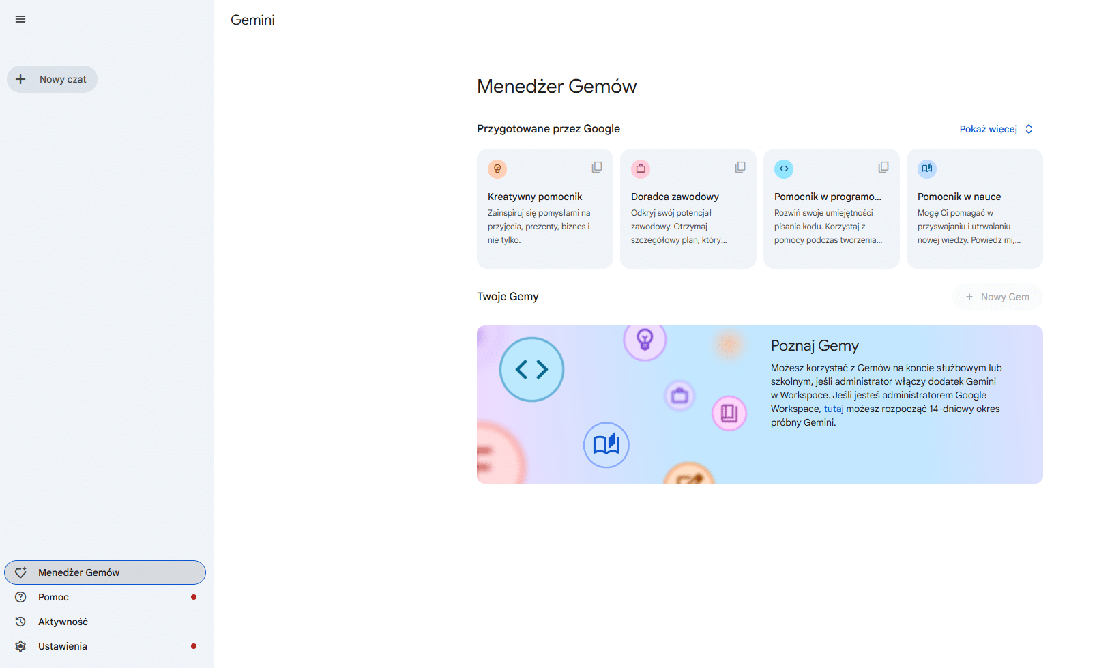Open the Doradca zawodowy card title
The width and height of the screenshot is (1097, 668).
tap(675, 197)
